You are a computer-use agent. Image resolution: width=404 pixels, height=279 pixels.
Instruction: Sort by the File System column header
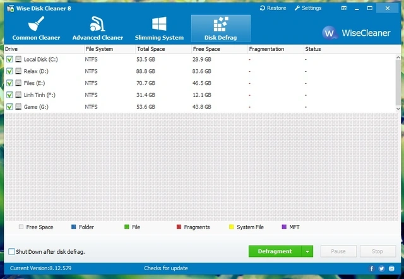110,49
